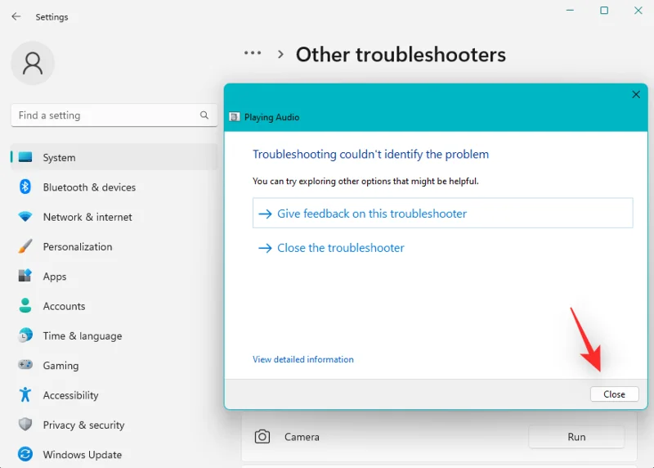Click the Accessibility figure icon
Screen dimensions: 654x468
tap(25, 395)
